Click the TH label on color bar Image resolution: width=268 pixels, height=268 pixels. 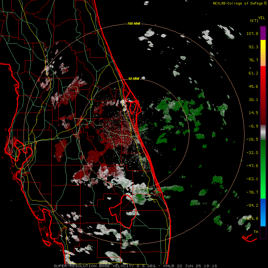[256, 232]
